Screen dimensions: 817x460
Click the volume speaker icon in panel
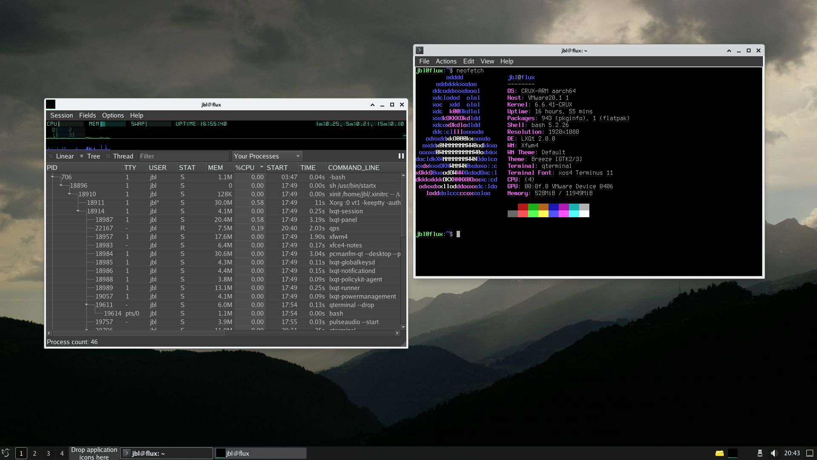[774, 453]
